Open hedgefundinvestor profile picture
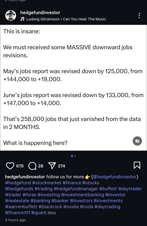The image size is (147, 226). [x=11, y=15]
